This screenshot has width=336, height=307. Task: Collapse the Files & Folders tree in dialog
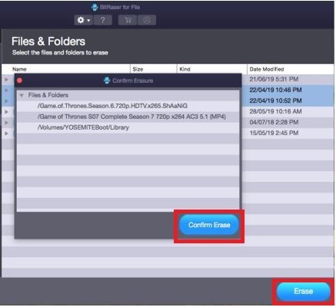22,95
